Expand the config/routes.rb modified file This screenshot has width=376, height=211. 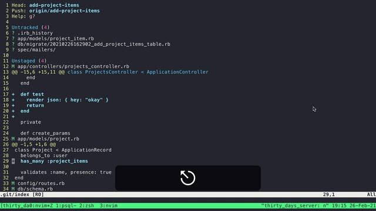(x=41, y=183)
